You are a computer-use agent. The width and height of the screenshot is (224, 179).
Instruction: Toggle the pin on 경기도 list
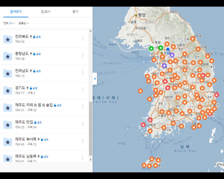point(27,88)
